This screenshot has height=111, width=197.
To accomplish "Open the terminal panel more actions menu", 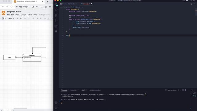I will coord(189,90).
